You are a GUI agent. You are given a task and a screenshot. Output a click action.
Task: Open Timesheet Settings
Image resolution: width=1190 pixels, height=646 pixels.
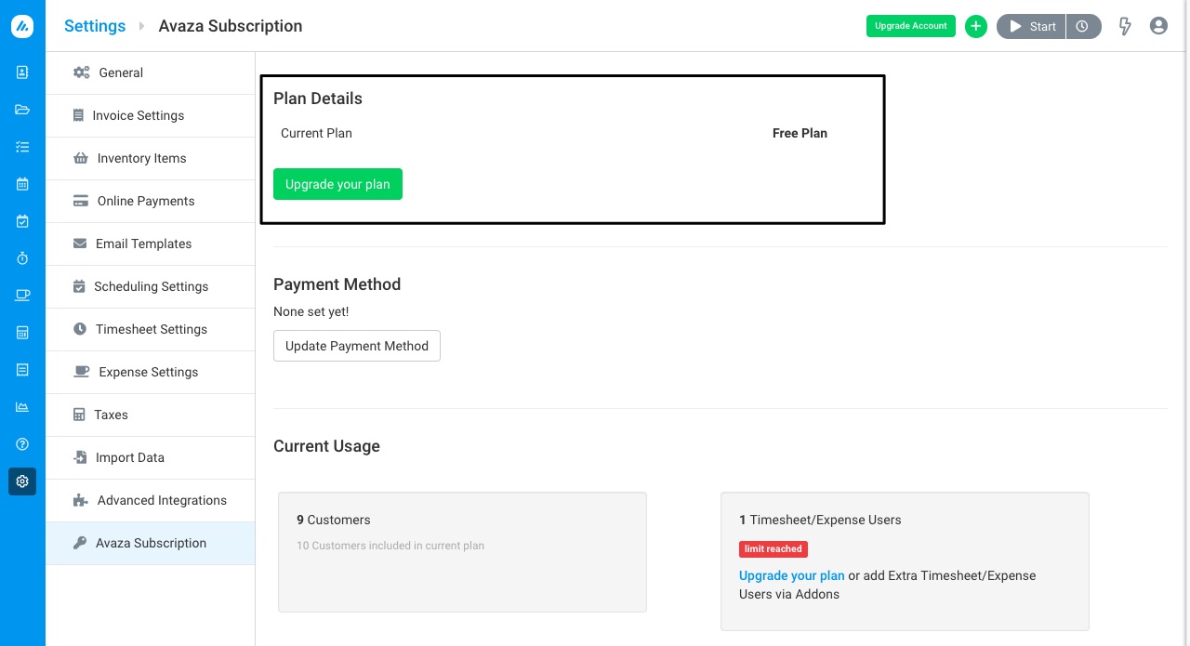pos(151,329)
